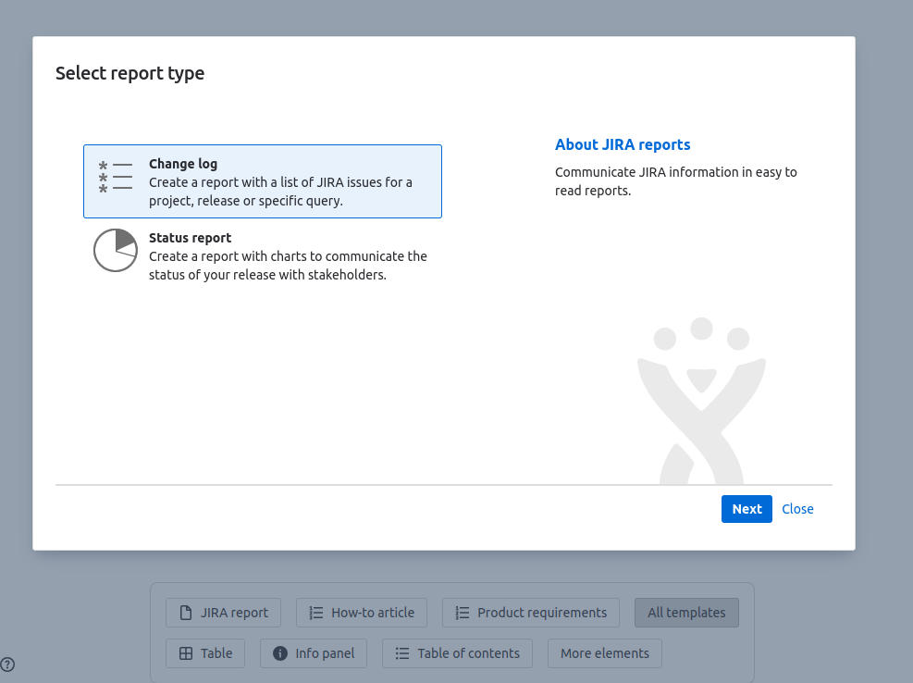Insert an Info panel
The width and height of the screenshot is (913, 683).
314,653
